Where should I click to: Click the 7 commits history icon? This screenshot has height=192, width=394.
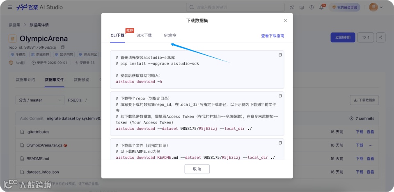(x=351, y=118)
